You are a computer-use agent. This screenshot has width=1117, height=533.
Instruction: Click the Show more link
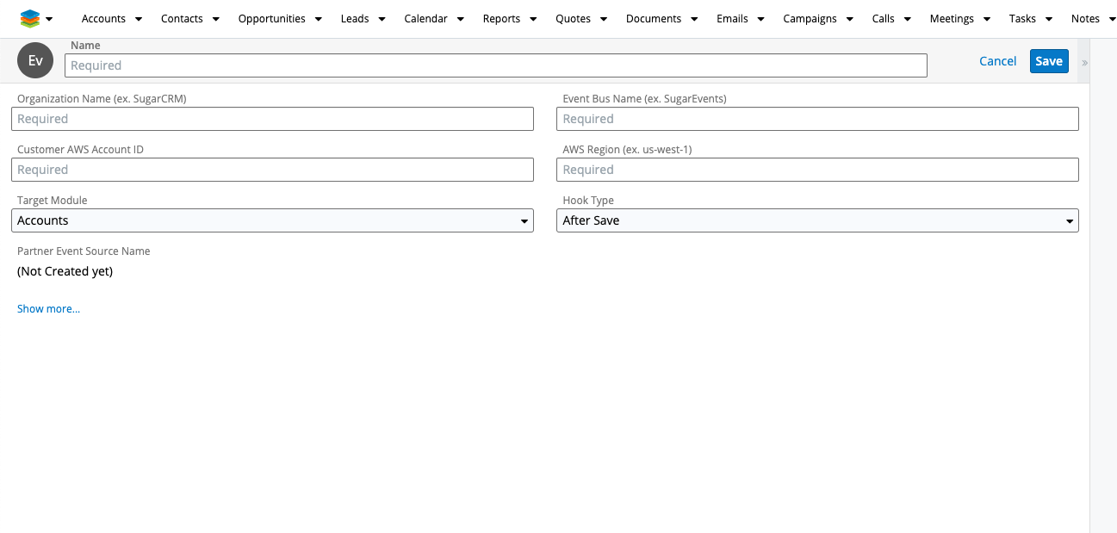coord(48,308)
